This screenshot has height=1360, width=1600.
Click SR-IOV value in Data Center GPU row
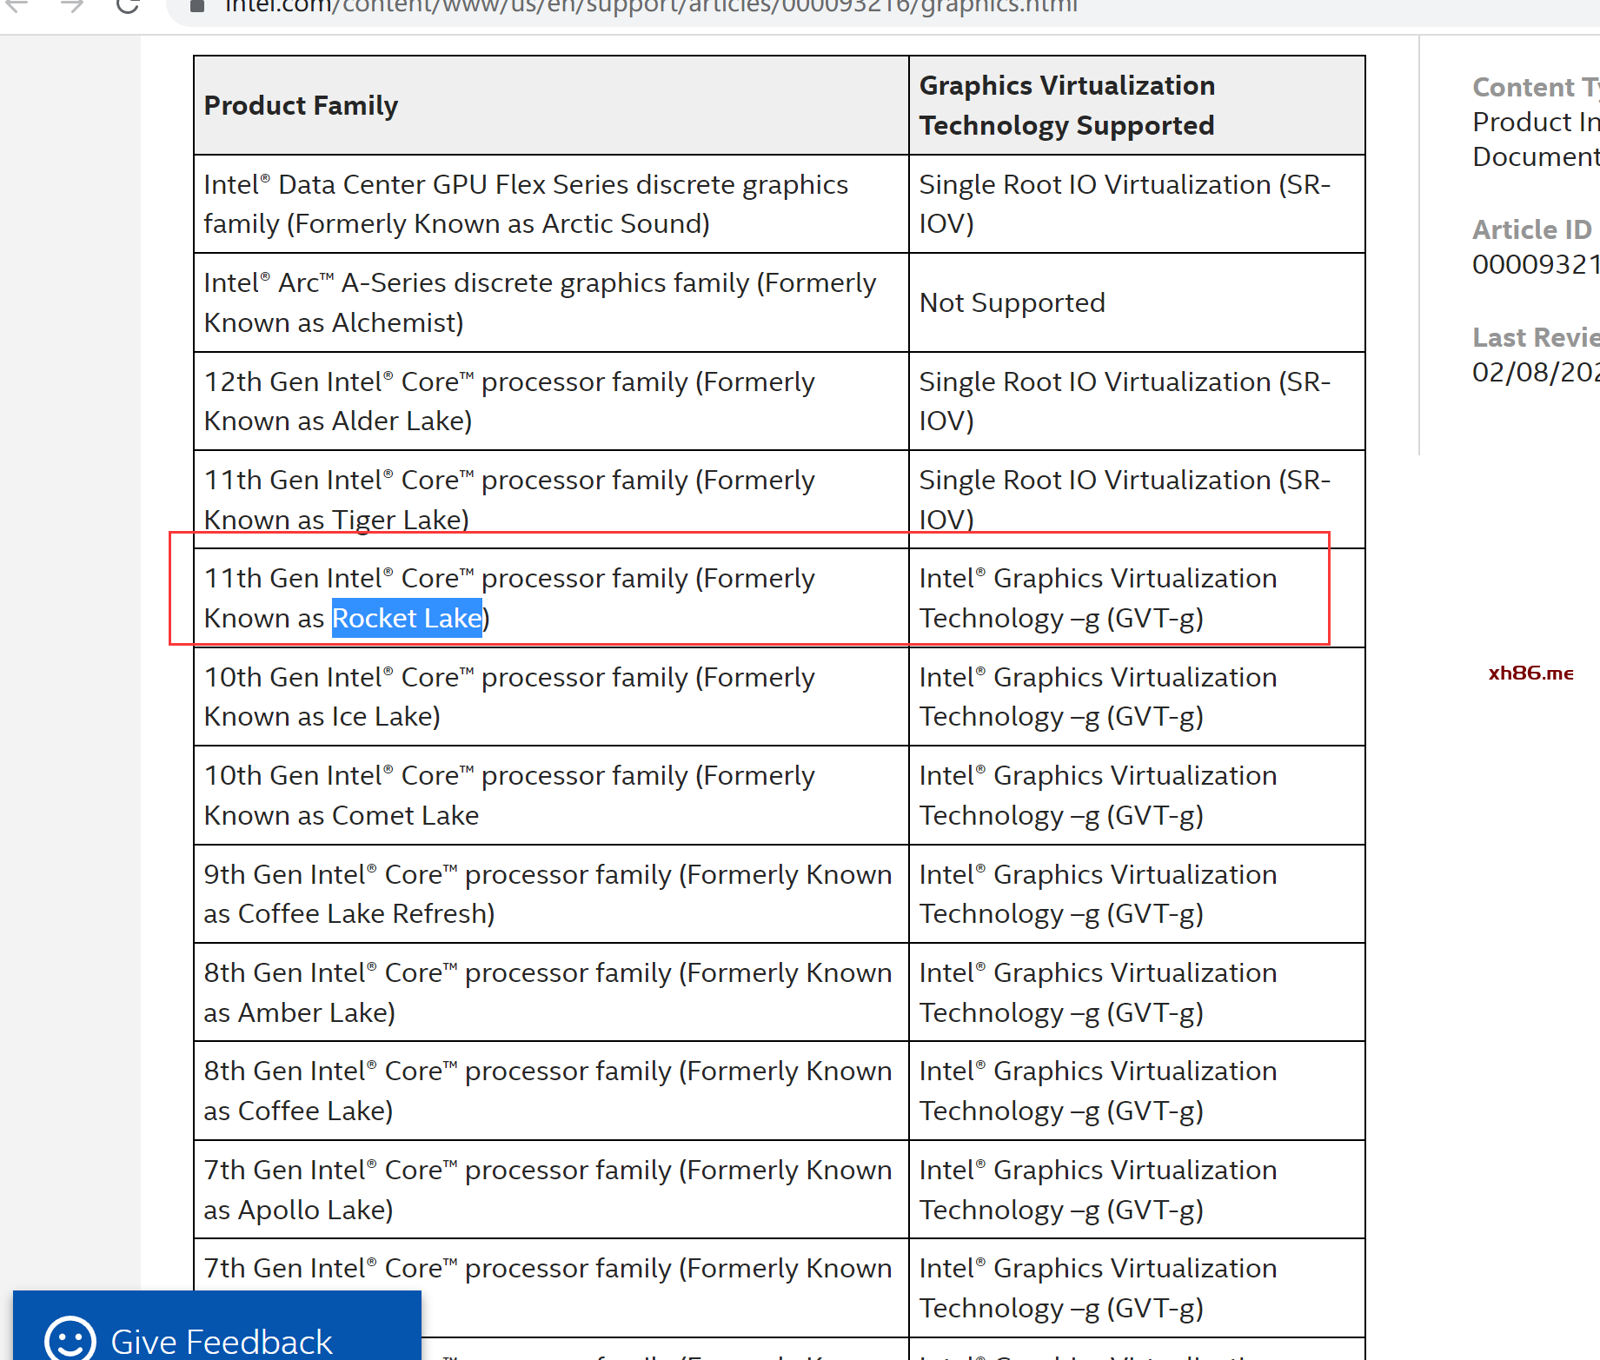coord(1137,204)
